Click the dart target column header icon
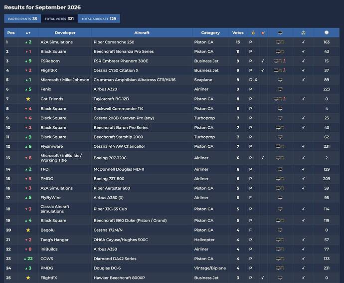Screen dimensions: 344x283 263,33
